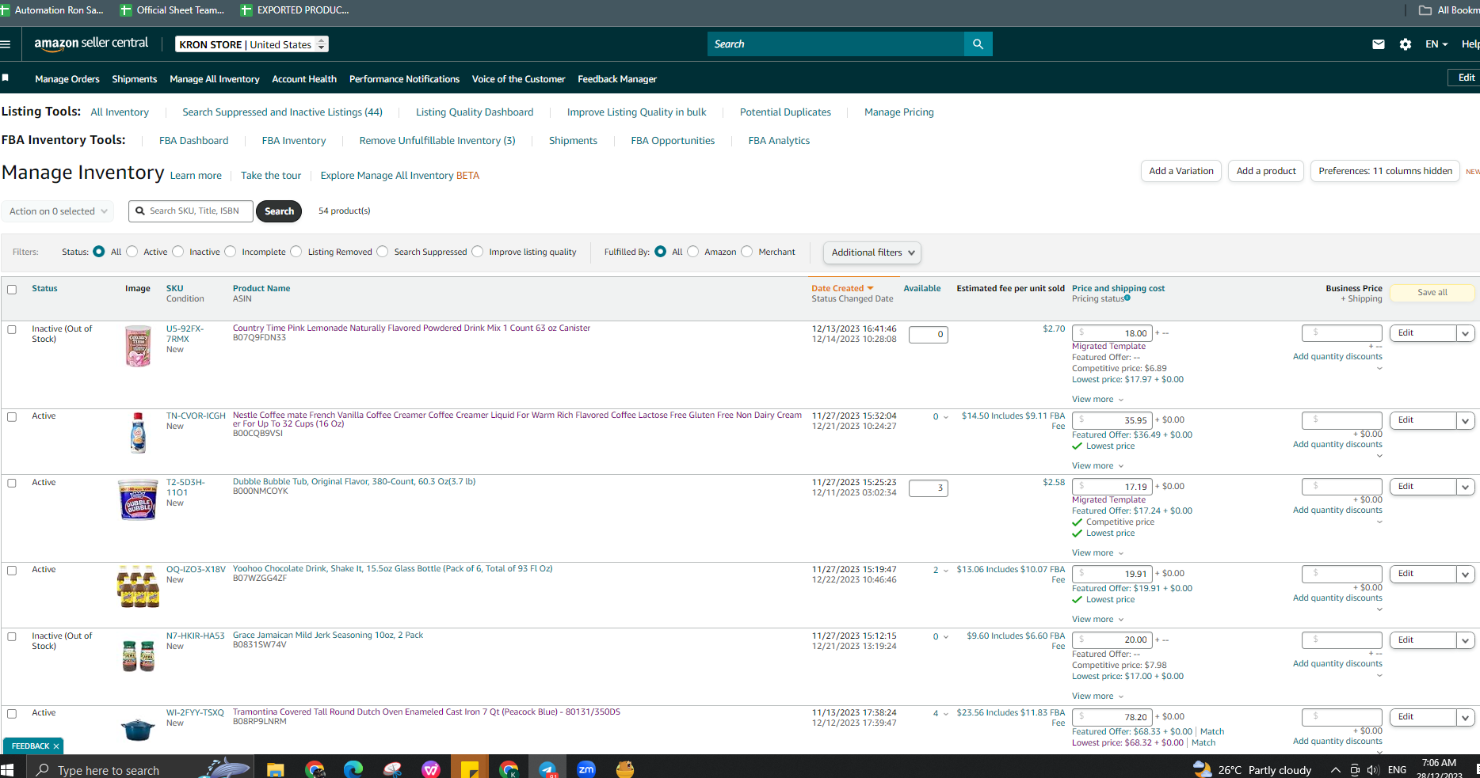This screenshot has width=1480, height=778.
Task: Open the Manage Orders menu
Action: coord(67,79)
